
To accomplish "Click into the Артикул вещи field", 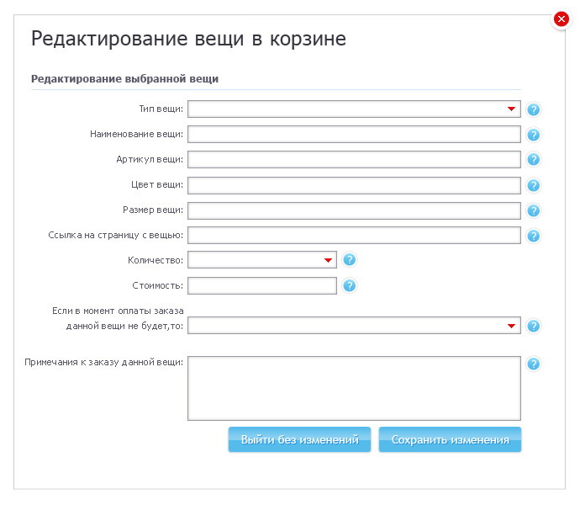I will click(x=354, y=160).
